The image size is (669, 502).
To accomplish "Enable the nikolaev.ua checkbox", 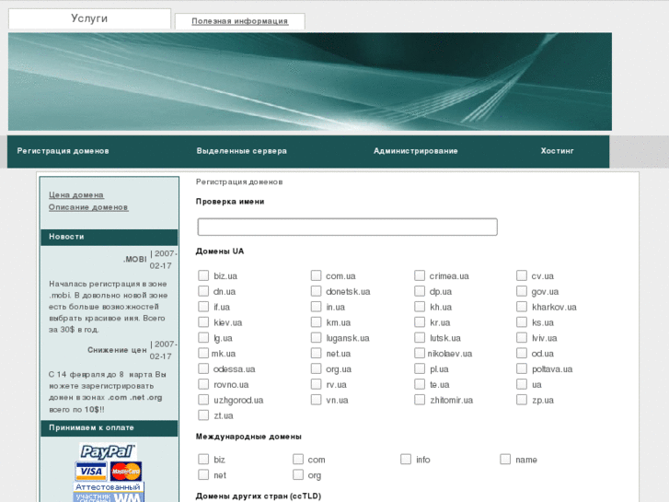I will click(420, 354).
